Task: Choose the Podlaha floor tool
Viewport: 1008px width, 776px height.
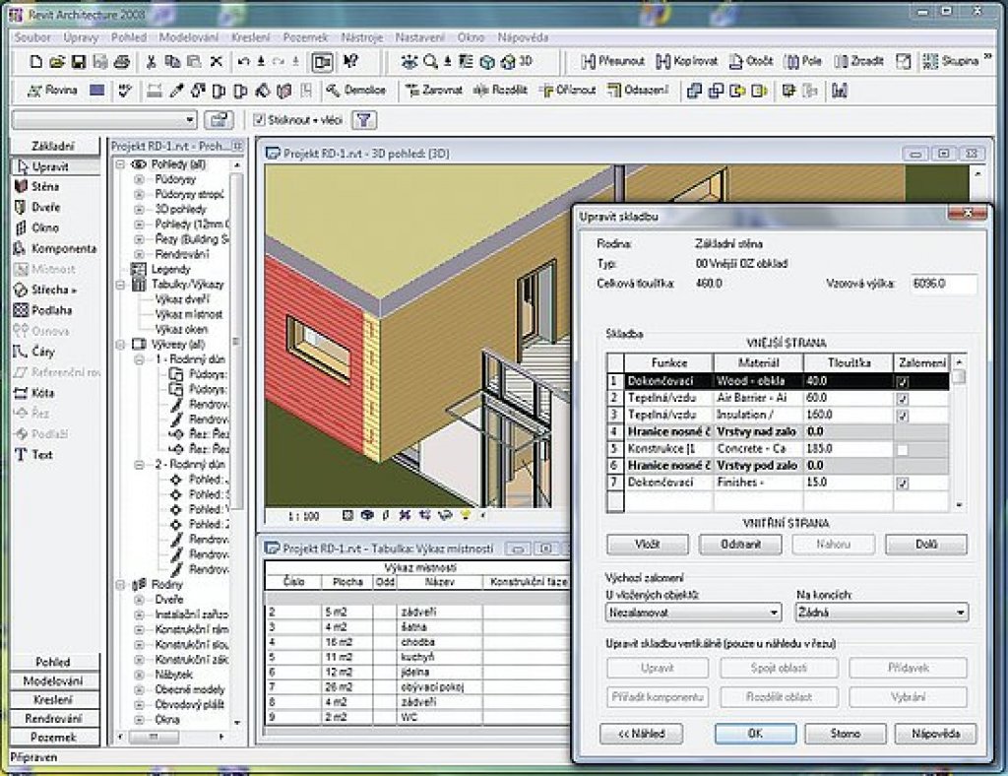Action: point(43,310)
